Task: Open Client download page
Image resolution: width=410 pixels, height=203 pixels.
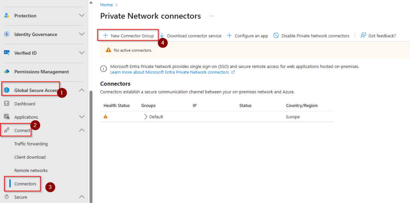Action: coord(30,157)
